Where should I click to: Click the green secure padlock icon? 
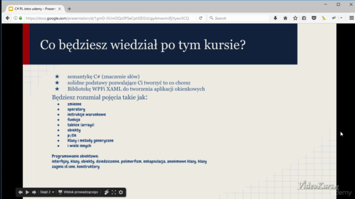21,18
